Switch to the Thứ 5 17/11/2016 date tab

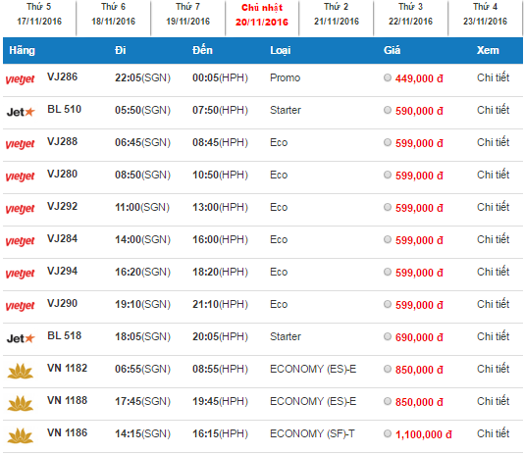39,14
